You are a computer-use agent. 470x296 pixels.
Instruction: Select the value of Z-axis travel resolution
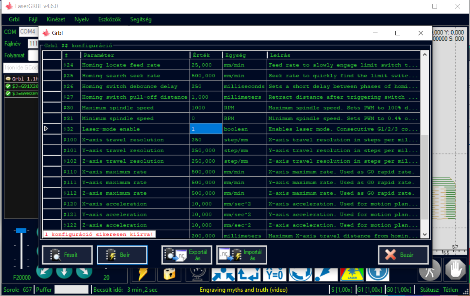pos(206,161)
